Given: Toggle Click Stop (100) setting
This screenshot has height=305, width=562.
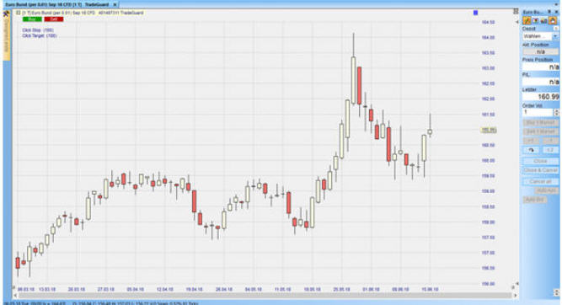Looking at the screenshot, I should pos(38,30).
